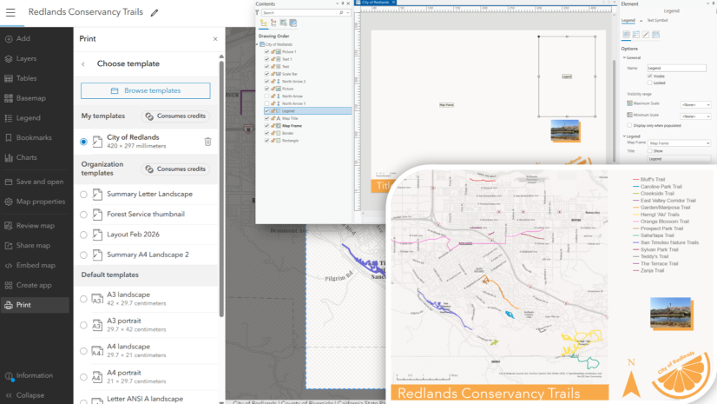Screen dimensions: 717x404
Task: Click the Print panel vertical scrollbar
Action: click(221, 188)
